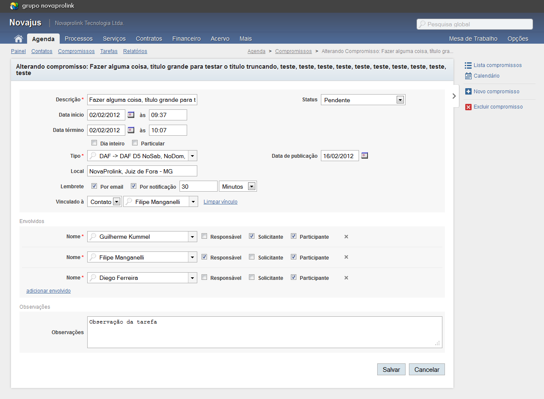Viewport: 544px width, 399px height.
Task: Uncheck Participante for Guilherme Kummel
Action: tap(293, 236)
